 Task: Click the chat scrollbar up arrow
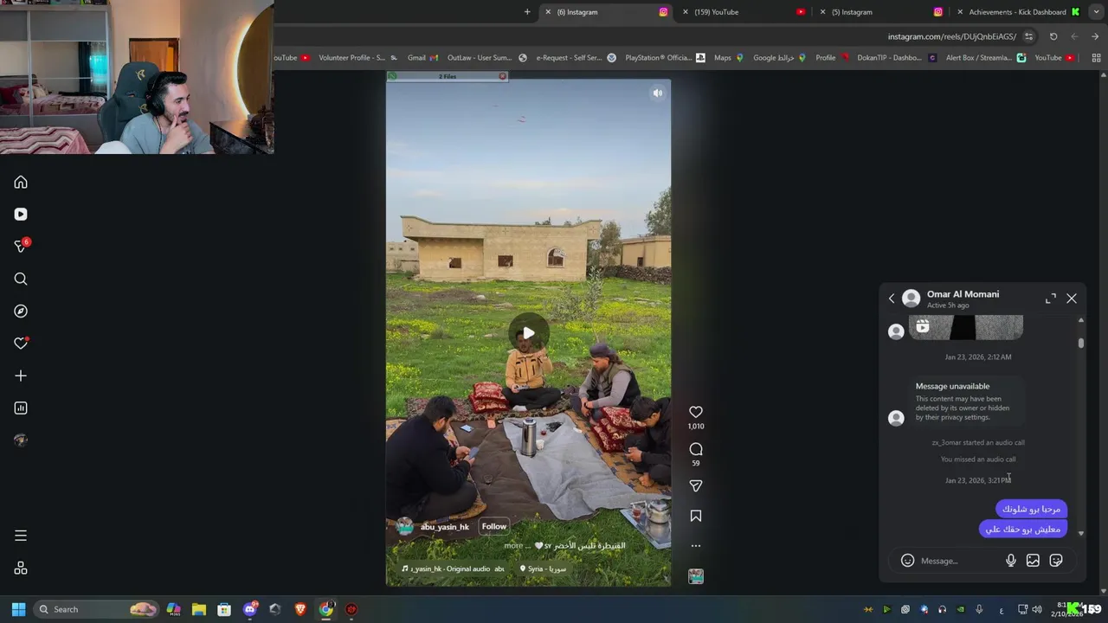click(x=1081, y=321)
